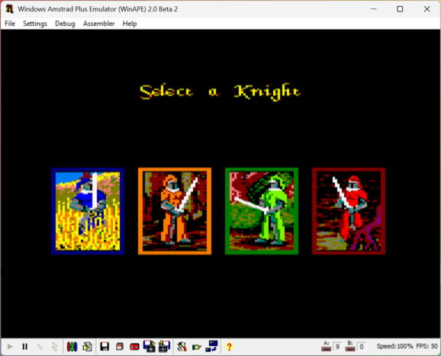Open the File menu

pyautogui.click(x=10, y=24)
